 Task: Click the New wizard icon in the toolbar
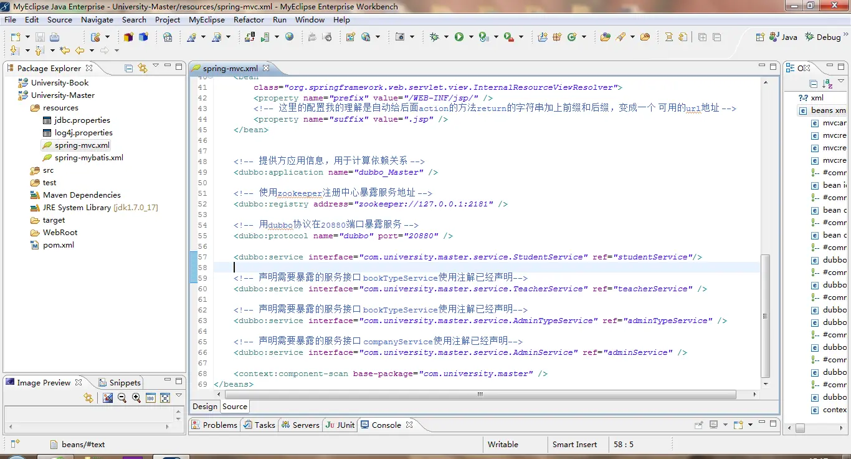[16, 37]
